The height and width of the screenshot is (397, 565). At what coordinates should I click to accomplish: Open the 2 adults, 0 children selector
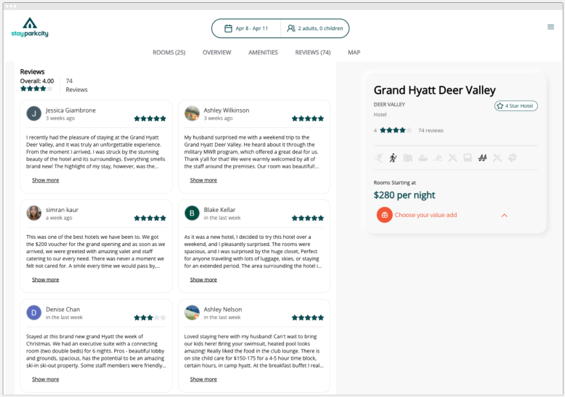(315, 29)
